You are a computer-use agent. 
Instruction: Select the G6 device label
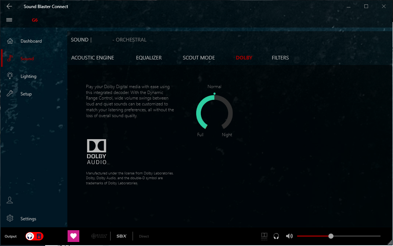[35, 20]
